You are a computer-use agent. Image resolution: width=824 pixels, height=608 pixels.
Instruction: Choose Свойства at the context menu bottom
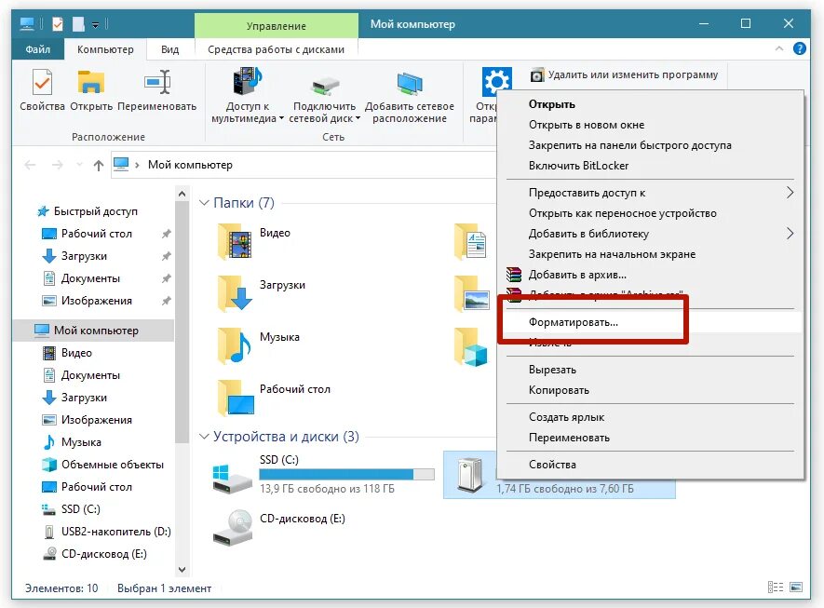pos(650,464)
